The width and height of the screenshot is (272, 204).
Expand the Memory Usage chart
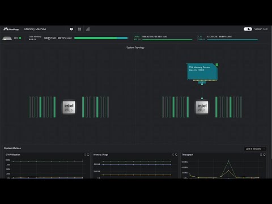click(173, 155)
